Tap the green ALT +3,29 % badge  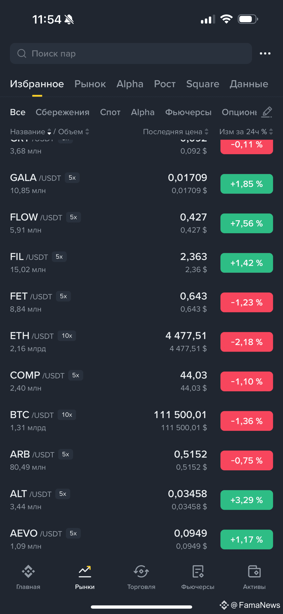coord(247,500)
